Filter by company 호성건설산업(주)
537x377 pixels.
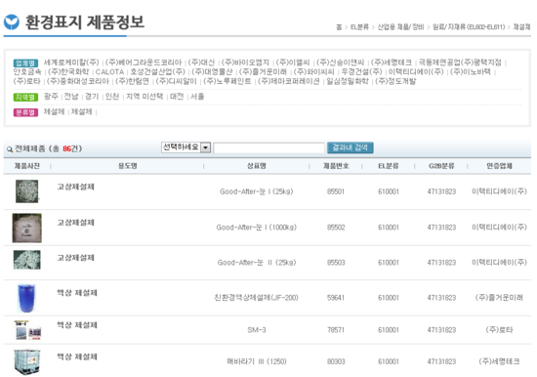(x=157, y=71)
